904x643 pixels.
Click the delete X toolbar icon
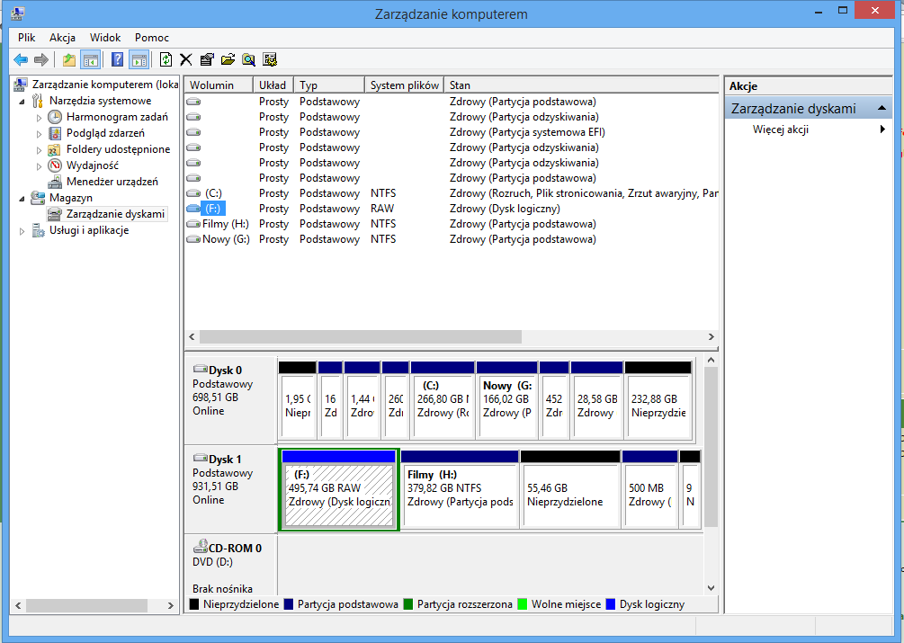[184, 59]
